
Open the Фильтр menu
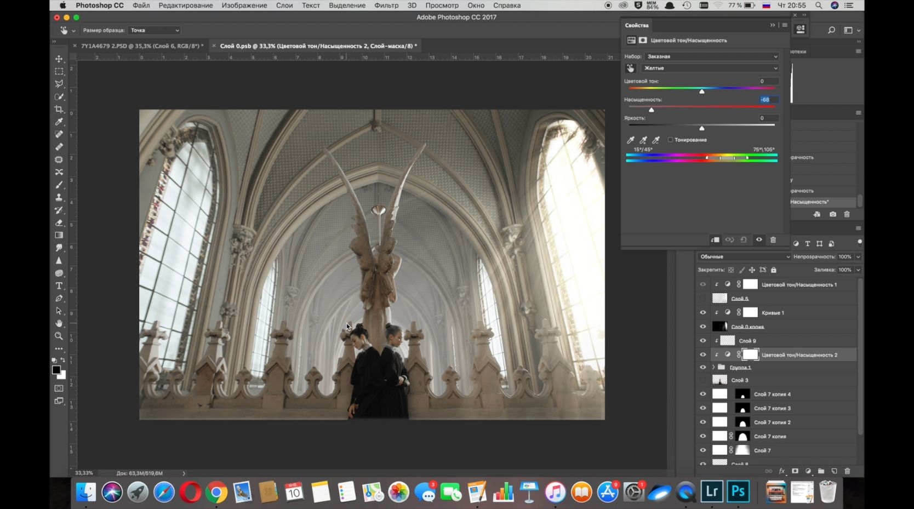(x=386, y=5)
